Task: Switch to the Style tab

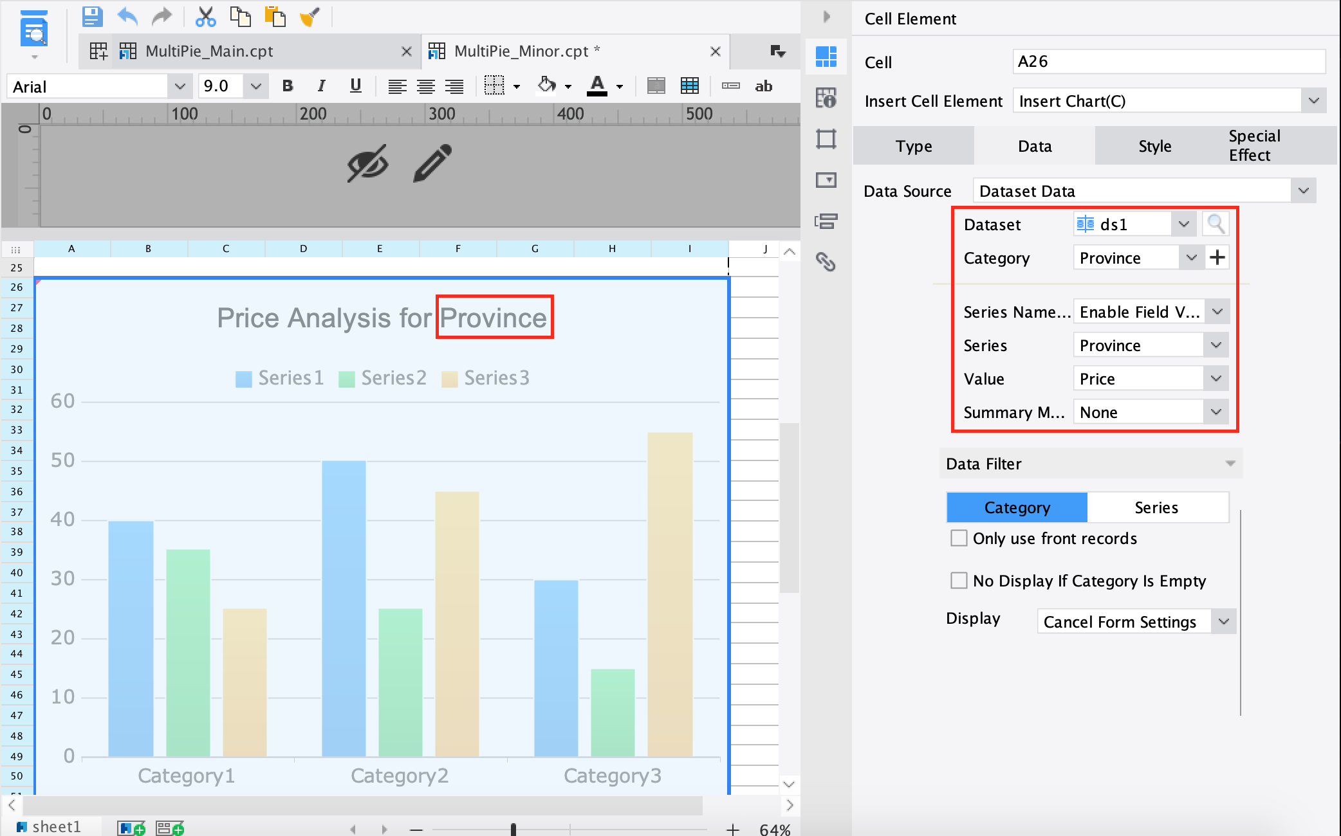Action: (x=1154, y=146)
